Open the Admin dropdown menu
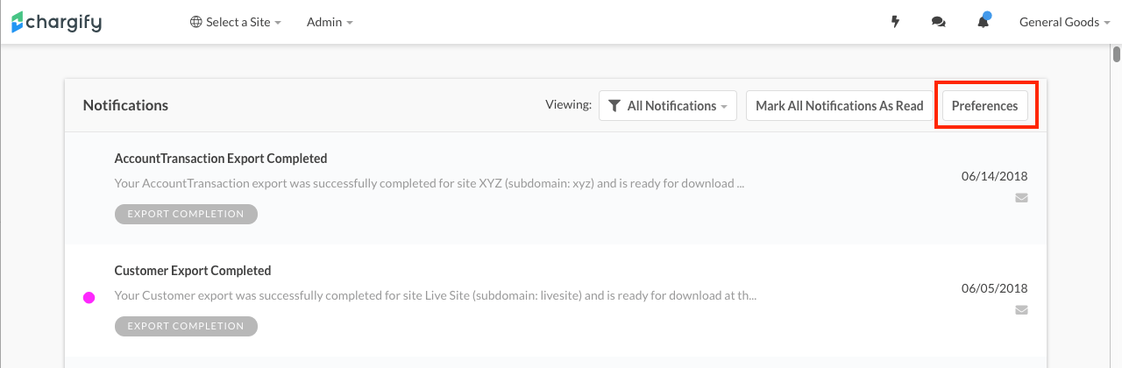This screenshot has width=1122, height=368. point(330,22)
